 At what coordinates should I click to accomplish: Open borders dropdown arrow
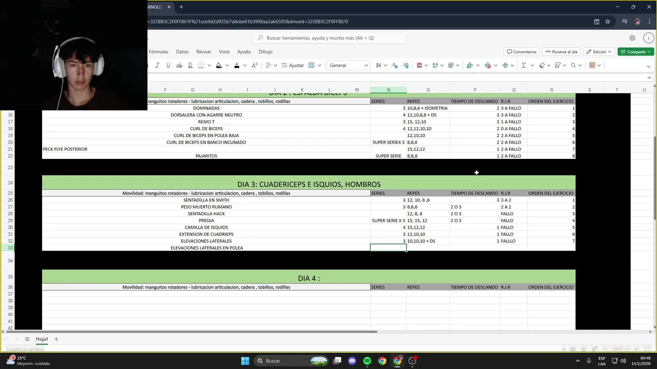[x=209, y=66]
